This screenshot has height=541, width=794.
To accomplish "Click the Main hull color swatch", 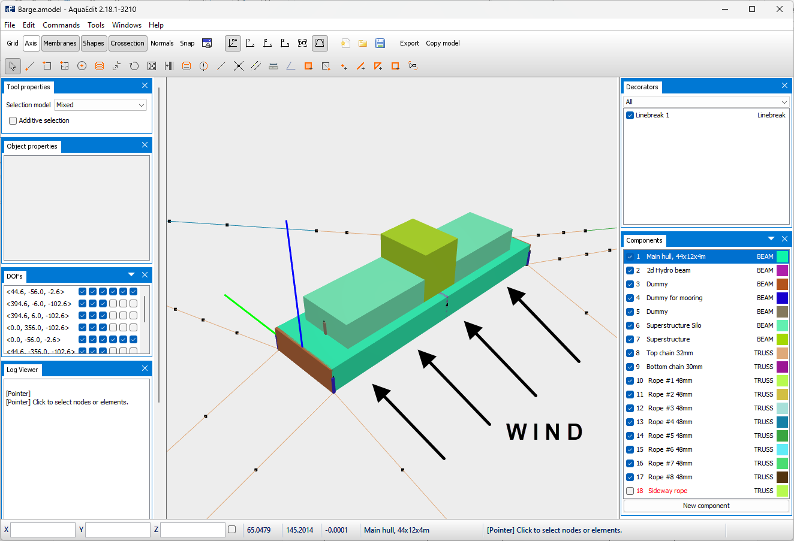I will click(782, 256).
